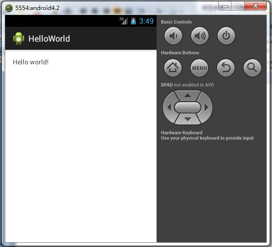The image size is (272, 247).
Task: Click the '5554:android4.2' window title
Action: click(37, 8)
